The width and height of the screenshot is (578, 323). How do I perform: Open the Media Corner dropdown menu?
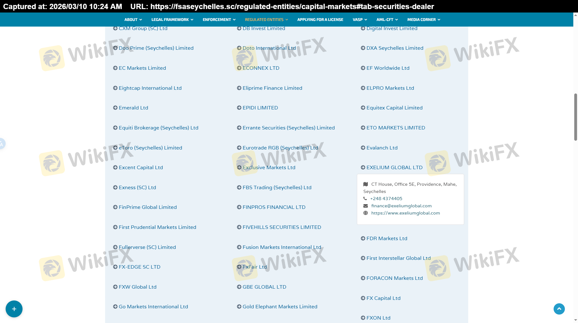(423, 20)
